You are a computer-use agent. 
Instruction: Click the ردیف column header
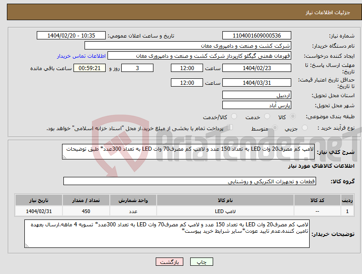pos(347,200)
